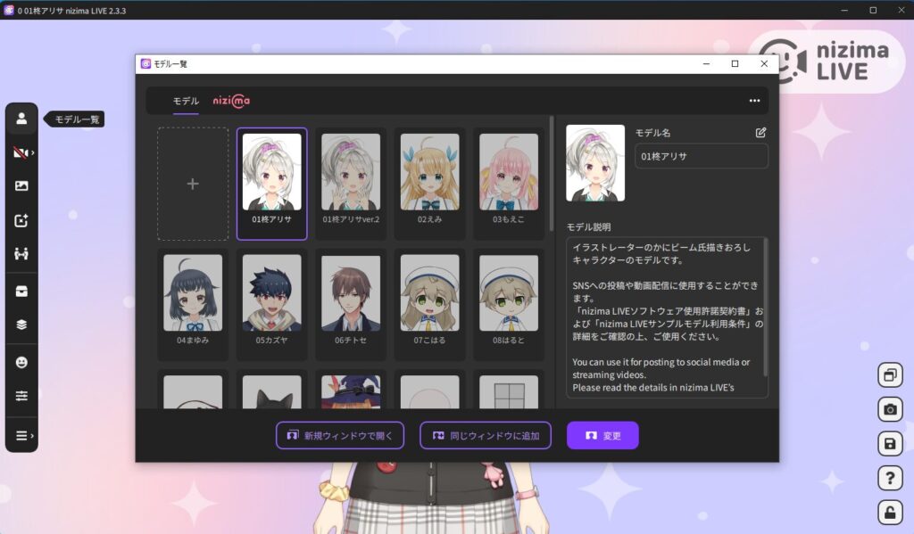Switch to the モデル tab
Screen dimensions: 914x534
[186, 102]
